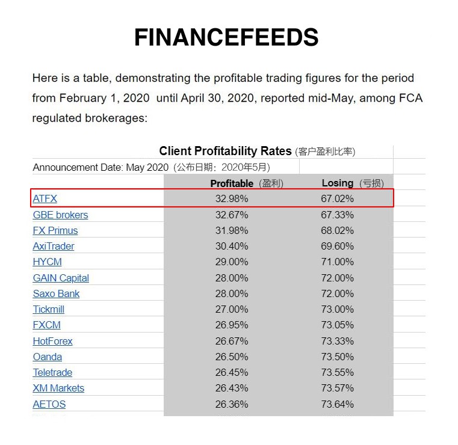Click the GBE brokers link

click(60, 215)
